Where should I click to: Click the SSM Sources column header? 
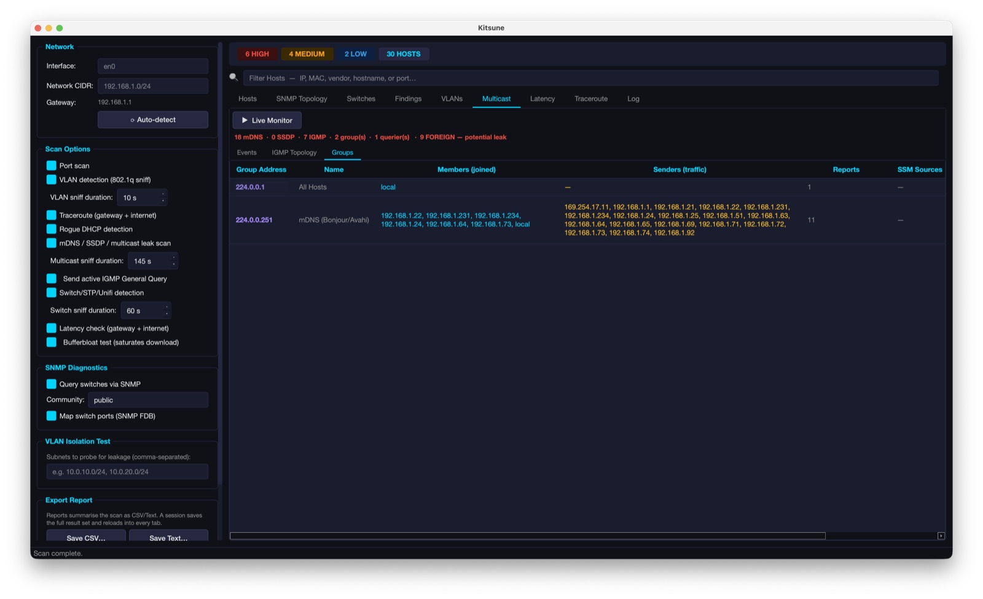(x=919, y=170)
